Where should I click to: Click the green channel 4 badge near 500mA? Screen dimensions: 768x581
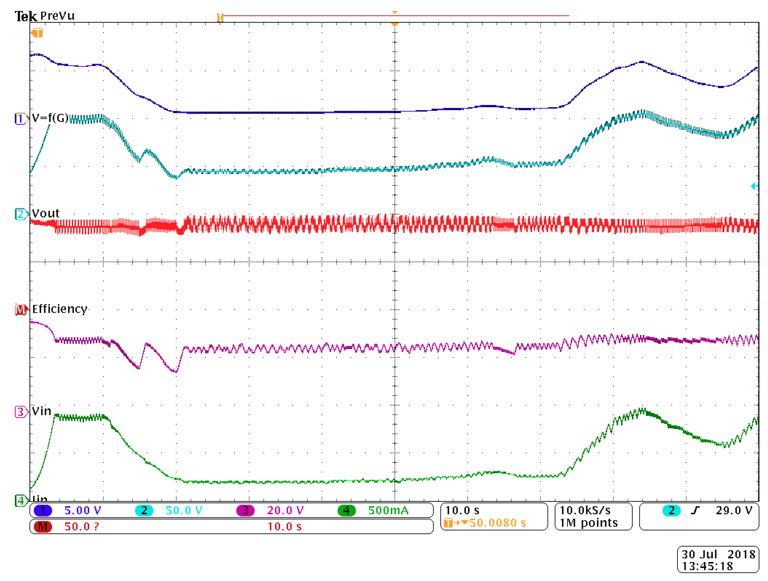tap(346, 510)
